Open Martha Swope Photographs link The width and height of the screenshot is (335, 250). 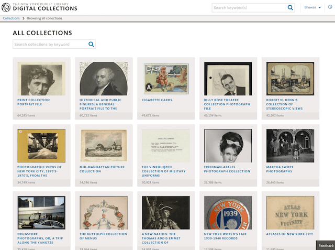click(x=280, y=169)
